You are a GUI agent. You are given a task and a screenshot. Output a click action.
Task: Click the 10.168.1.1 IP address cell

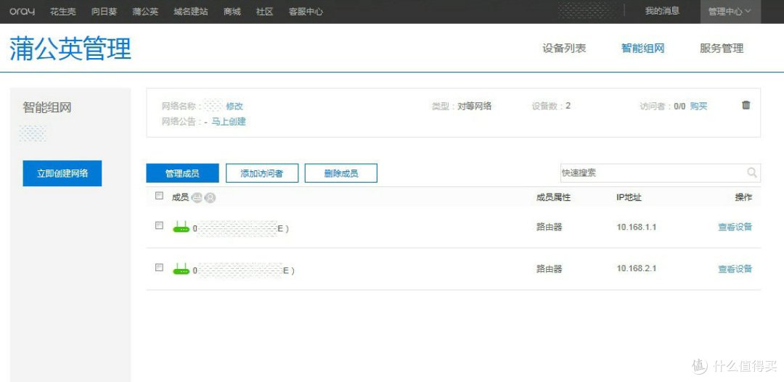637,227
